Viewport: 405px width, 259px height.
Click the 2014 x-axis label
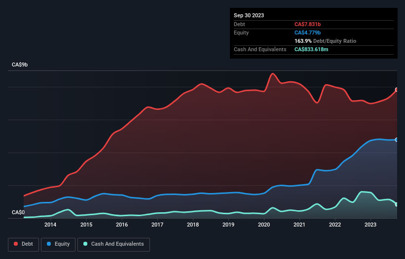(x=50, y=225)
